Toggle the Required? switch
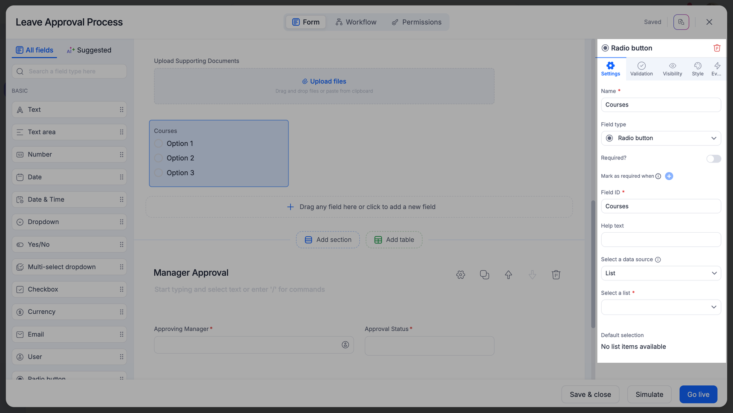The width and height of the screenshot is (733, 413). point(713,159)
